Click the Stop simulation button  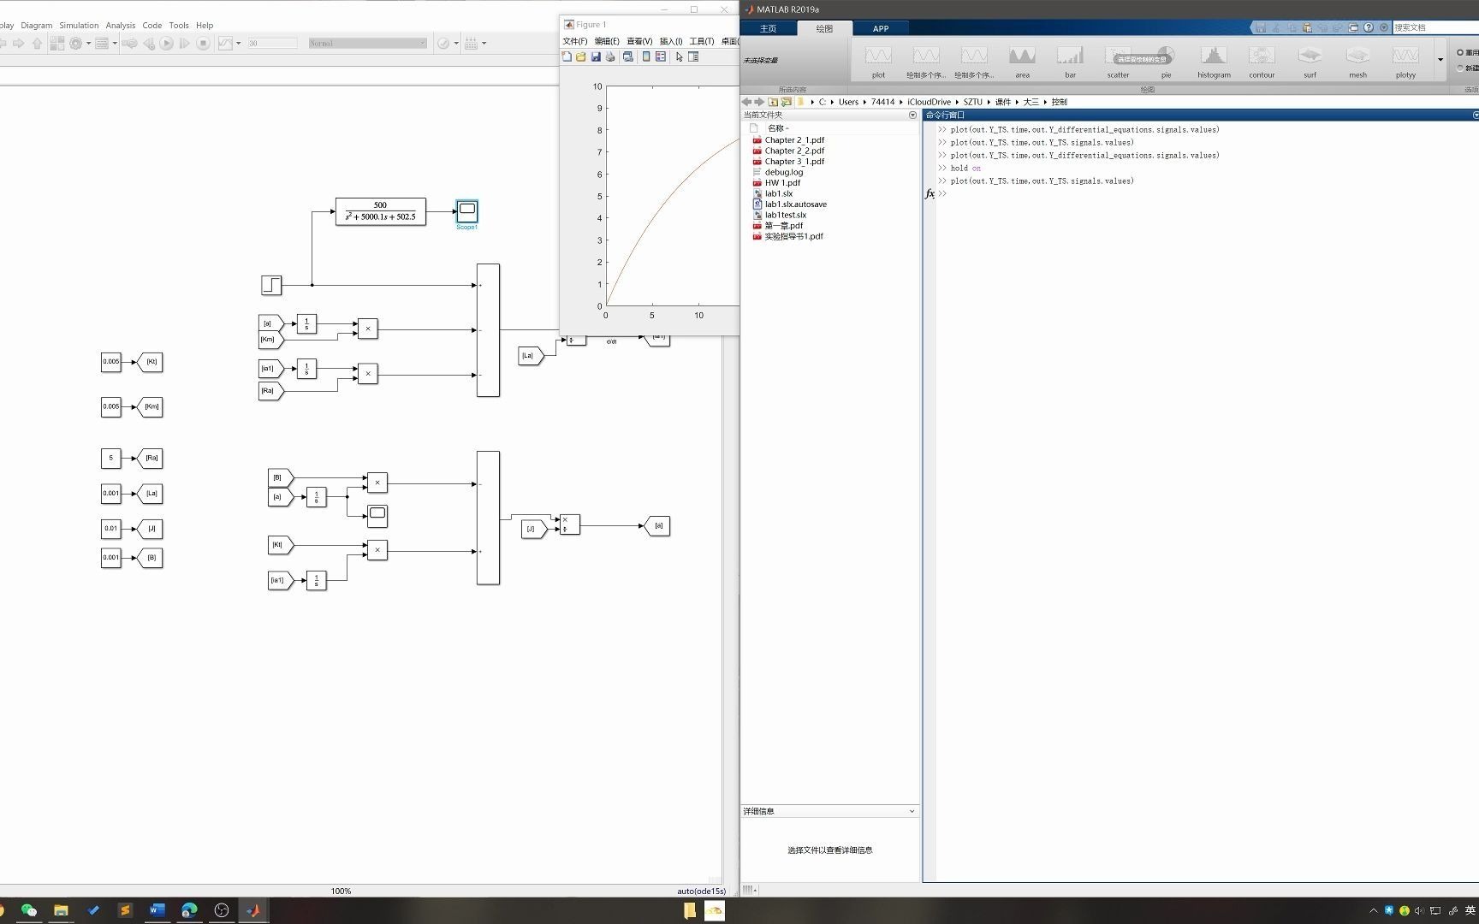click(203, 43)
